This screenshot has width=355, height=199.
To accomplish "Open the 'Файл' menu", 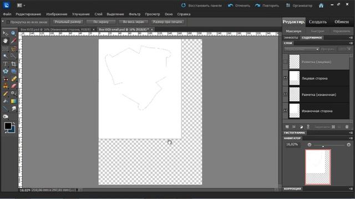I will coord(7,14).
